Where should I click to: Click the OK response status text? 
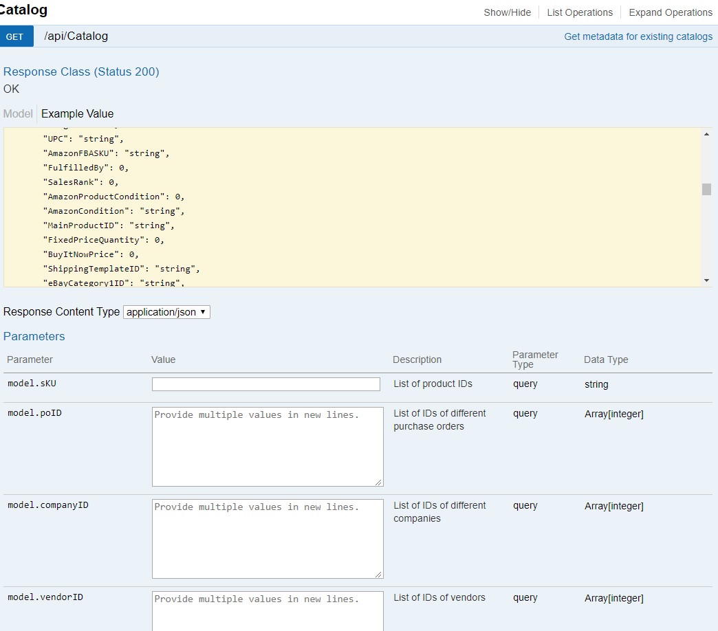coord(12,89)
